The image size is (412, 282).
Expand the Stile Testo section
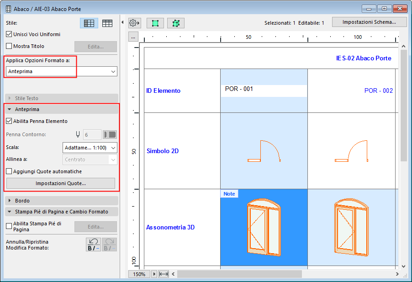[62, 98]
